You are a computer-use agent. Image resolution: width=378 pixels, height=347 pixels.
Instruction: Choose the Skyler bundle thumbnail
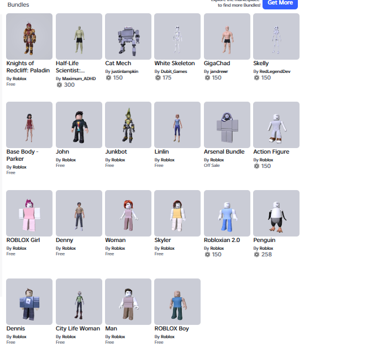[x=177, y=213]
